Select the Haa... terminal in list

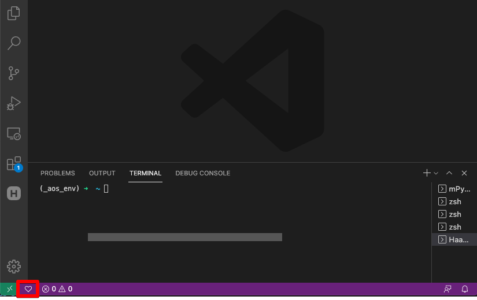click(454, 239)
